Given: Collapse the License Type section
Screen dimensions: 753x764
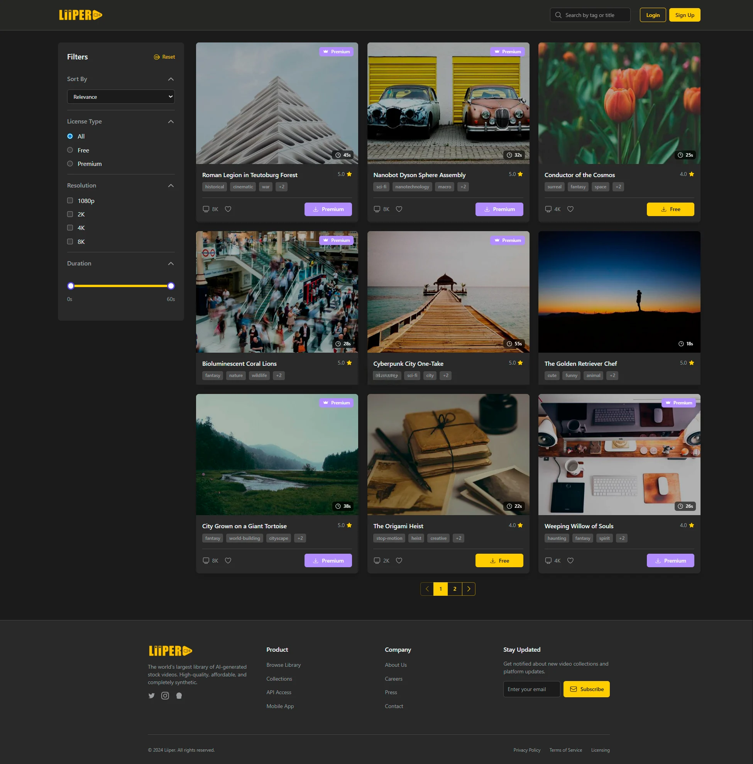Looking at the screenshot, I should coord(171,122).
